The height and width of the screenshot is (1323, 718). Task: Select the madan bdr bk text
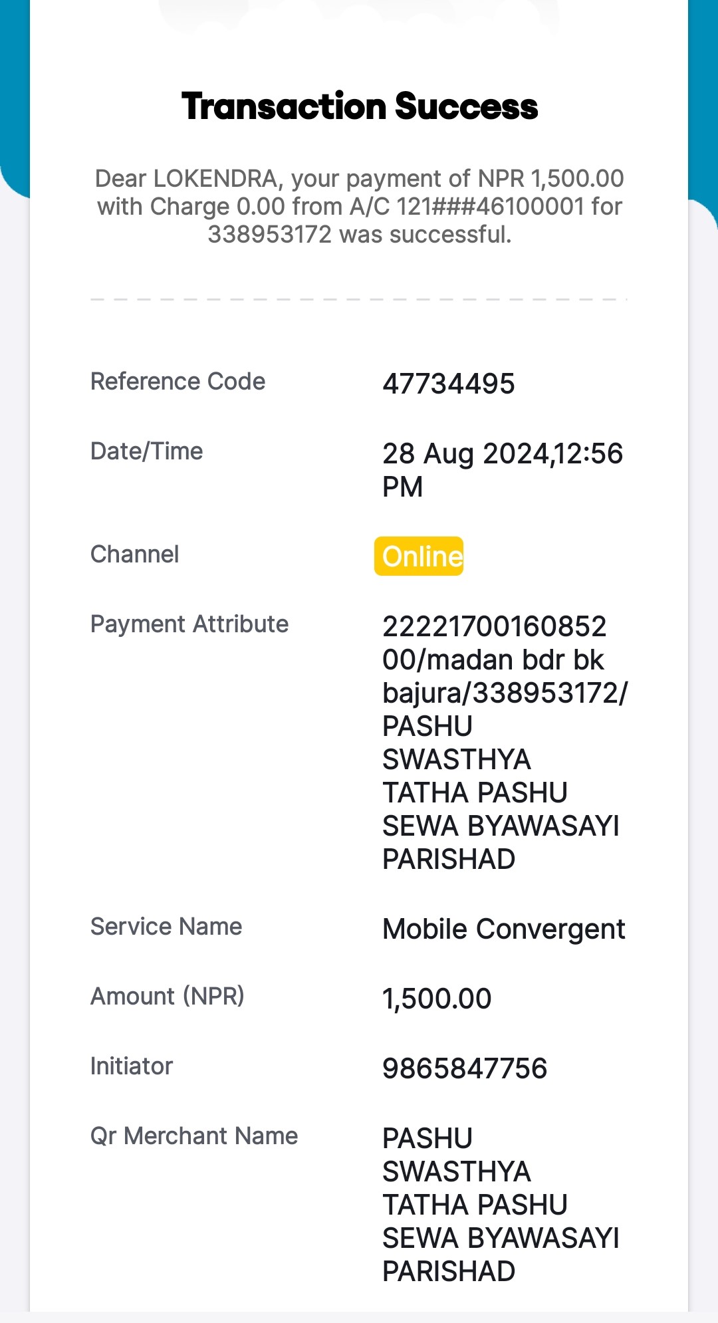click(515, 660)
